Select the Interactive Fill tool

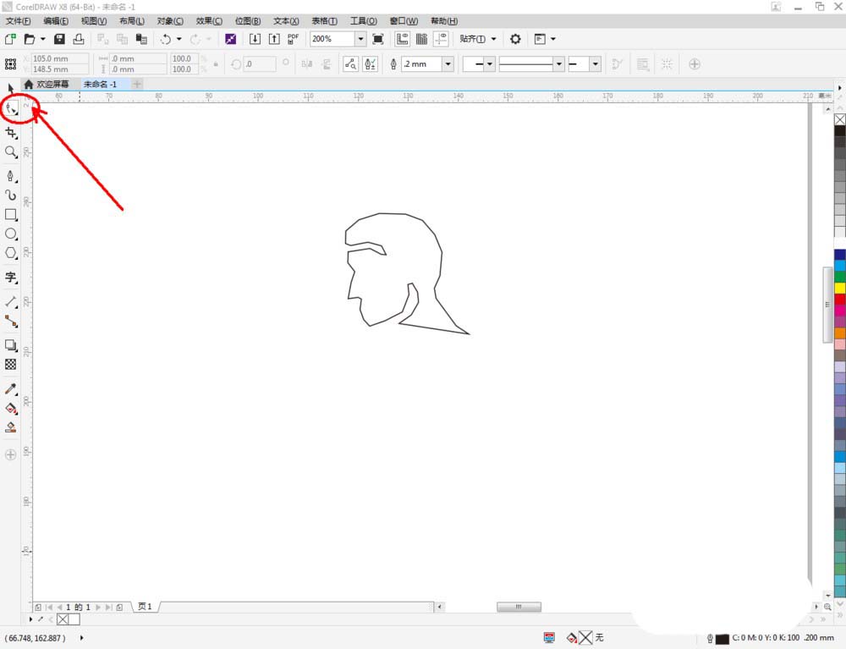(11, 409)
